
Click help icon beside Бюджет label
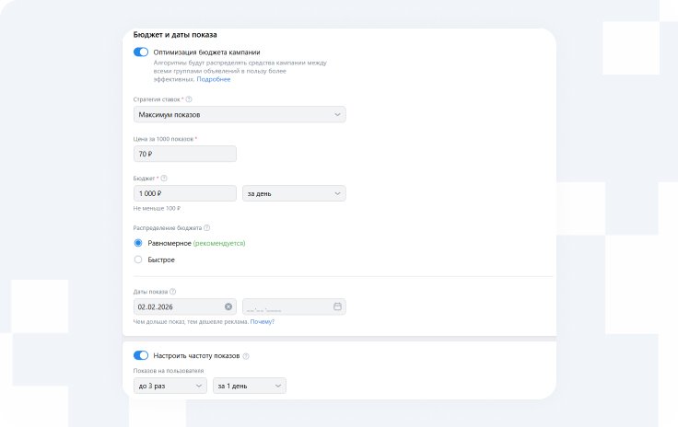164,179
